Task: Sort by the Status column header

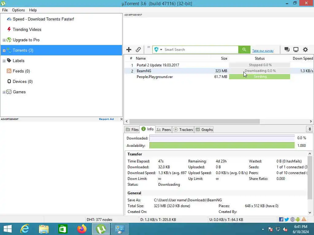Action: [x=259, y=58]
